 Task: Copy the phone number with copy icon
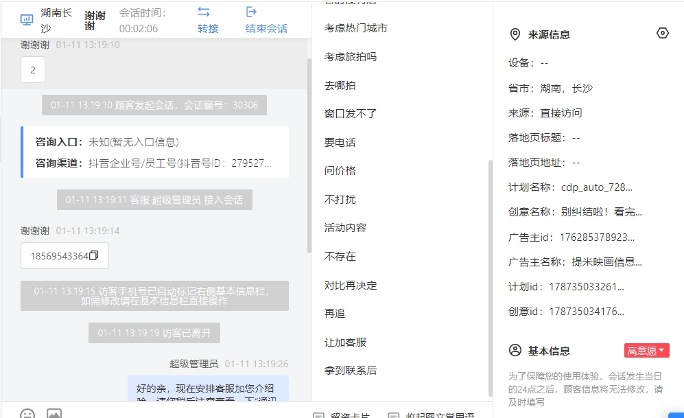[x=94, y=256]
